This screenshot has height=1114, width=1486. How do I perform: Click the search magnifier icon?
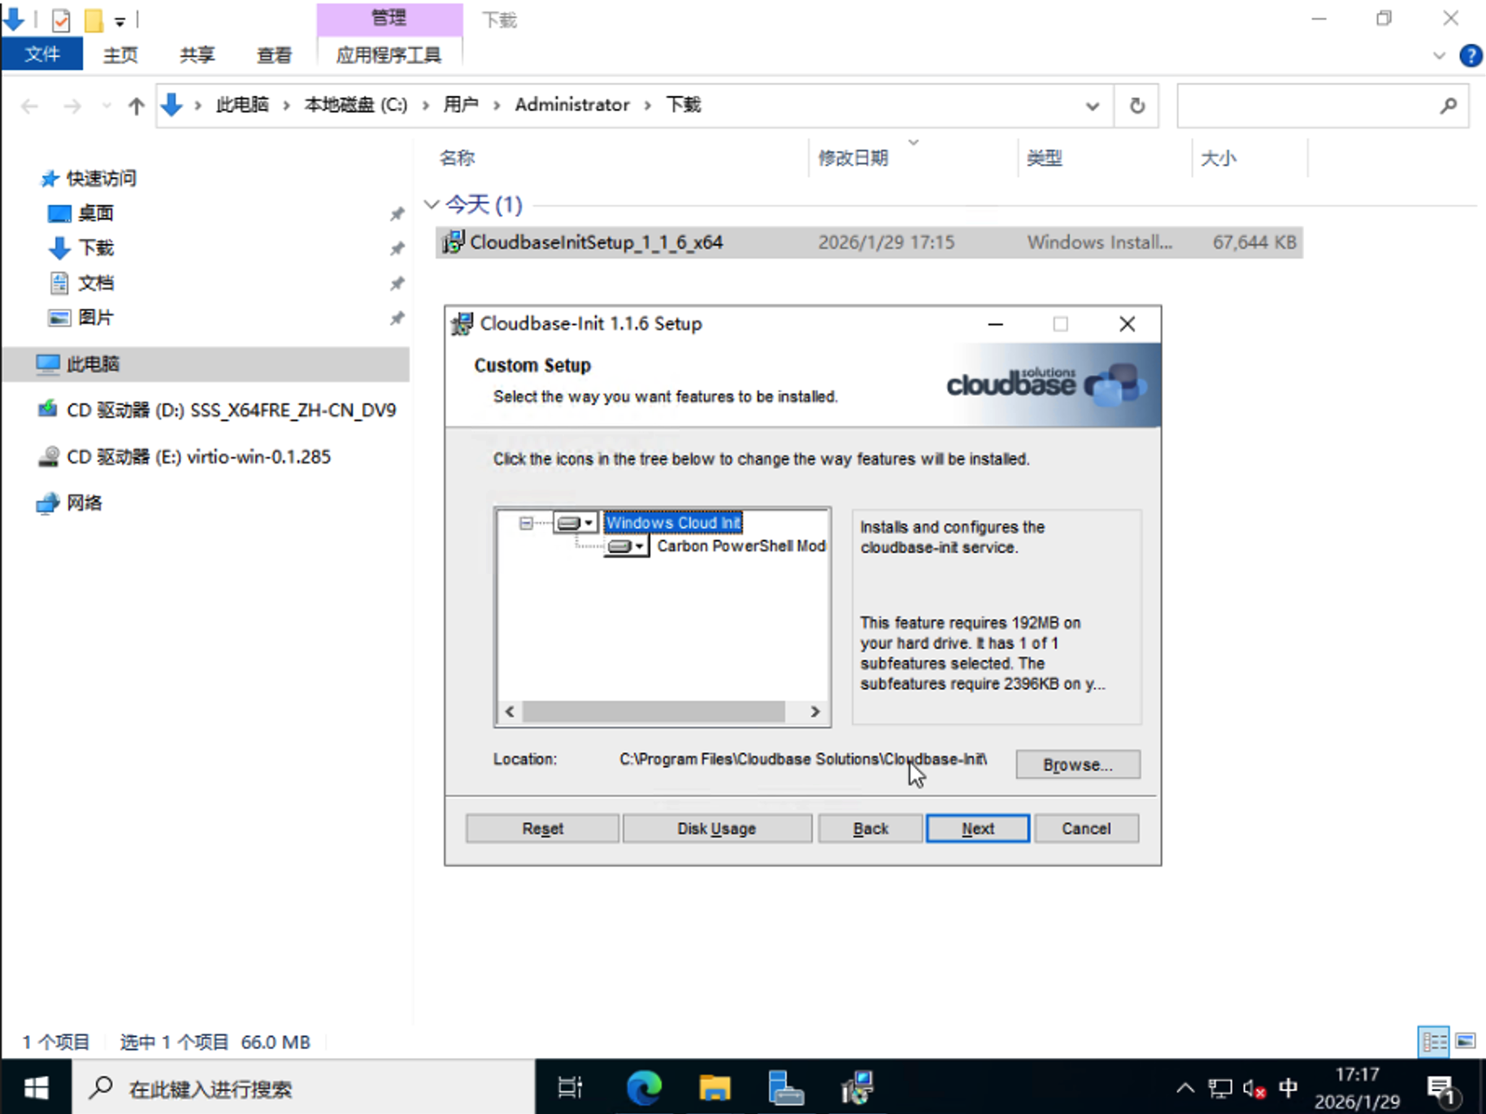pos(1448,106)
